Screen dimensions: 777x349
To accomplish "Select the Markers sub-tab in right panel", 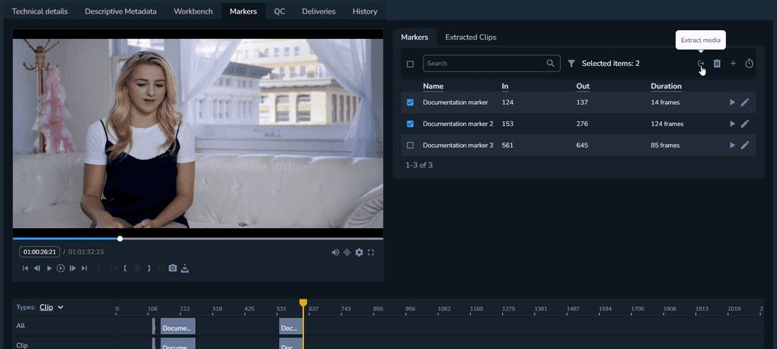I will (414, 38).
